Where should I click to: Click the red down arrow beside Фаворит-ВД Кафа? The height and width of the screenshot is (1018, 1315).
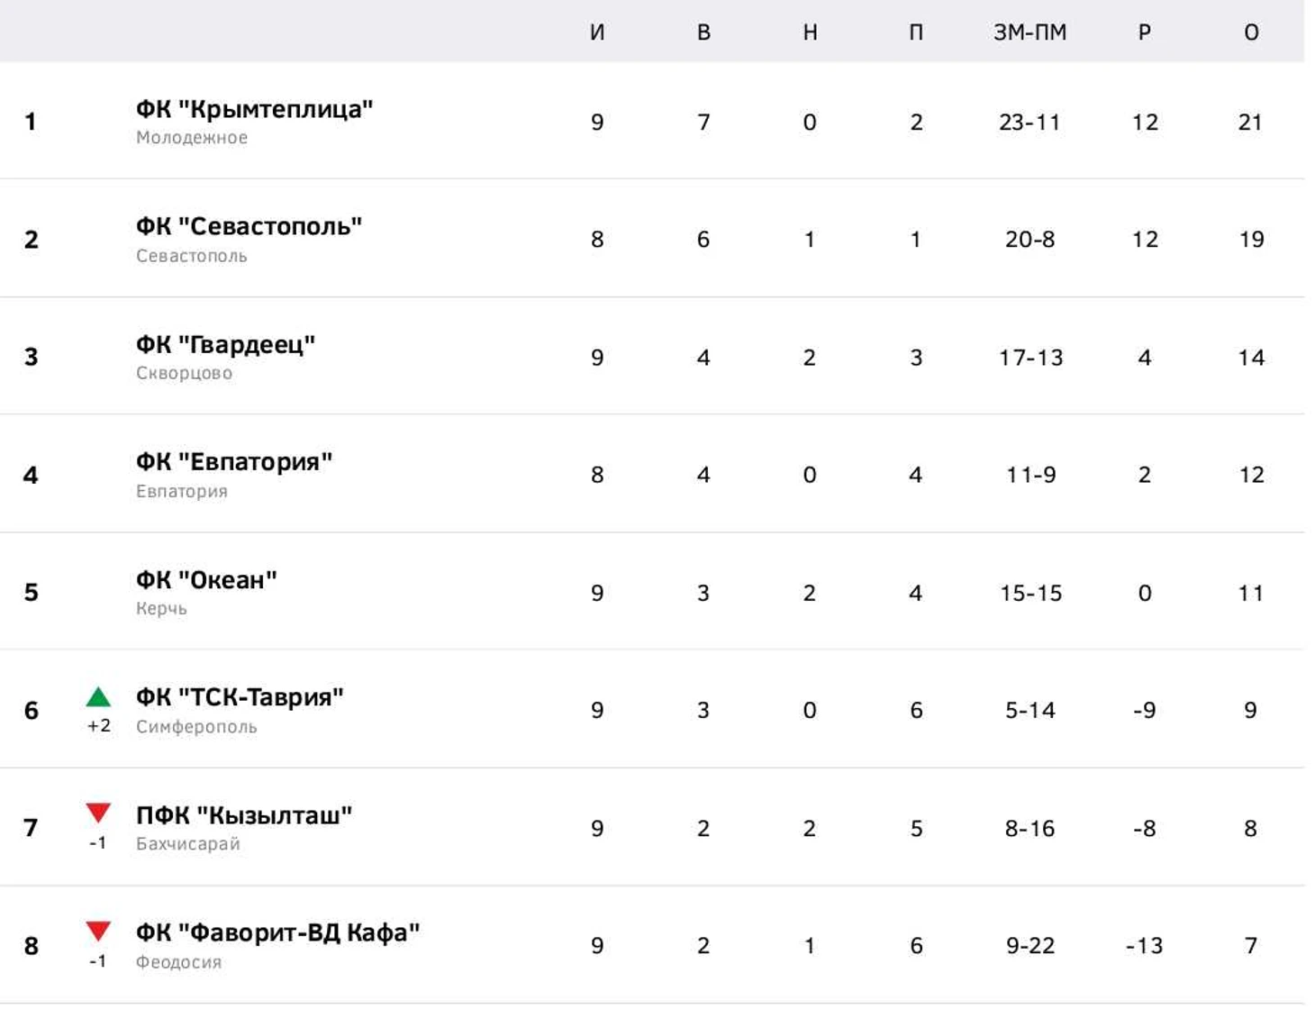coord(98,932)
